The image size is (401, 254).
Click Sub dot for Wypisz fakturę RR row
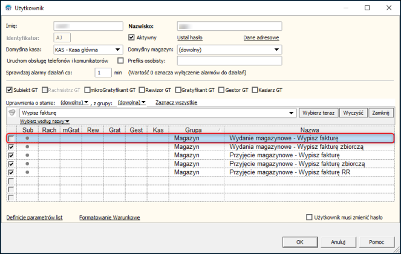[x=27, y=172]
